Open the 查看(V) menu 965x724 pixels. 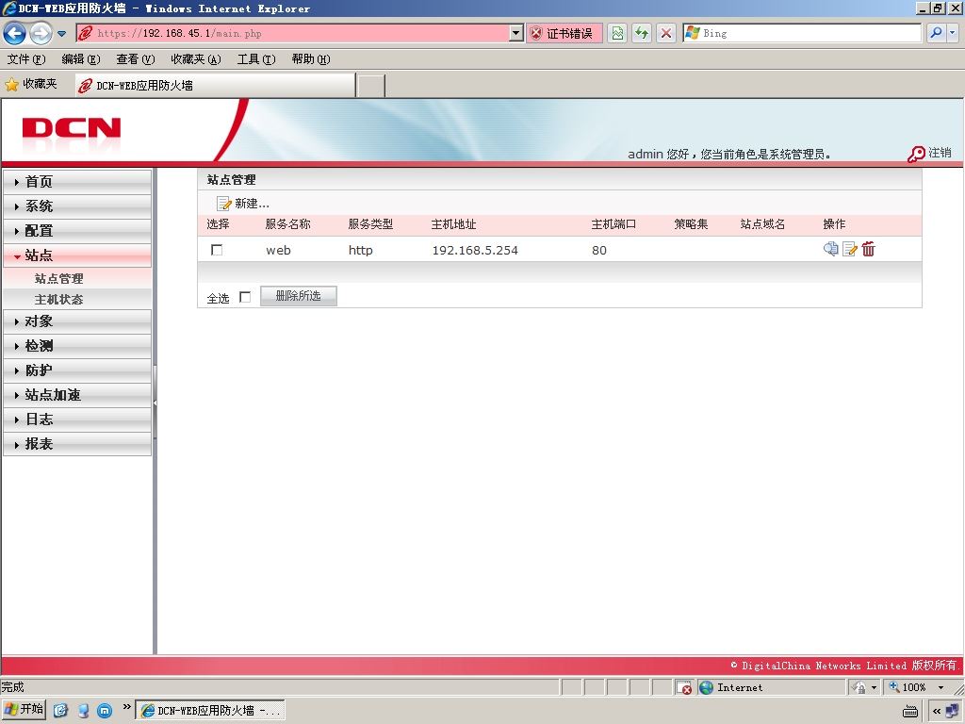(136, 59)
